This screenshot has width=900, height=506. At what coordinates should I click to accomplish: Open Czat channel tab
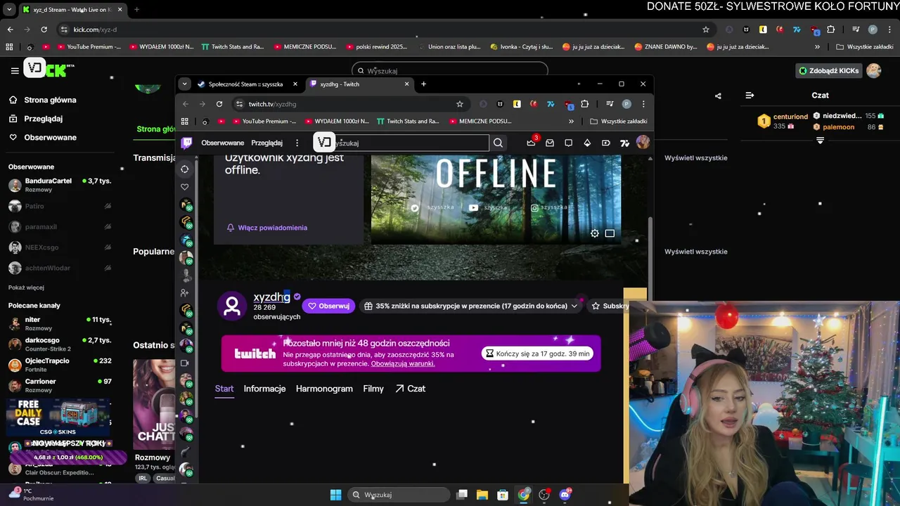click(411, 389)
